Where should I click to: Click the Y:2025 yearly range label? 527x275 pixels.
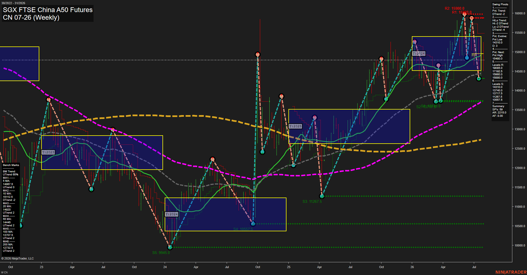[x=295, y=126]
